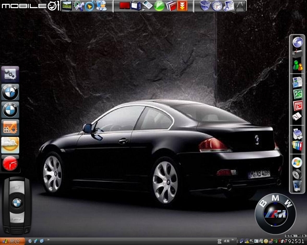Screen dimensions: 307x245
Task: Open the blue globe browser icon
Action: [297, 42]
